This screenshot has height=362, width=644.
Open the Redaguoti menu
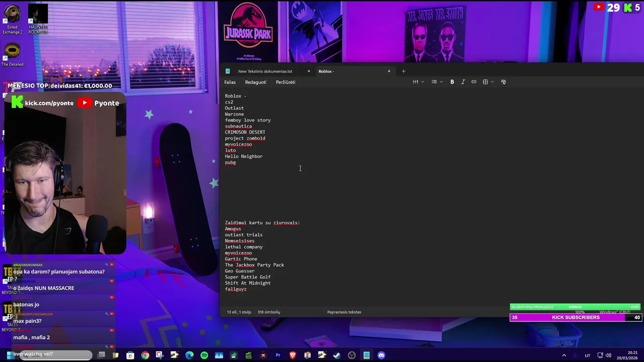pyautogui.click(x=256, y=82)
